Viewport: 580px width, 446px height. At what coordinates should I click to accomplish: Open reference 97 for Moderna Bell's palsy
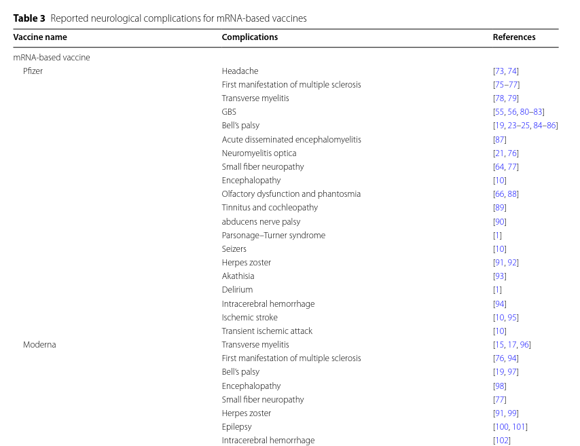click(512, 372)
